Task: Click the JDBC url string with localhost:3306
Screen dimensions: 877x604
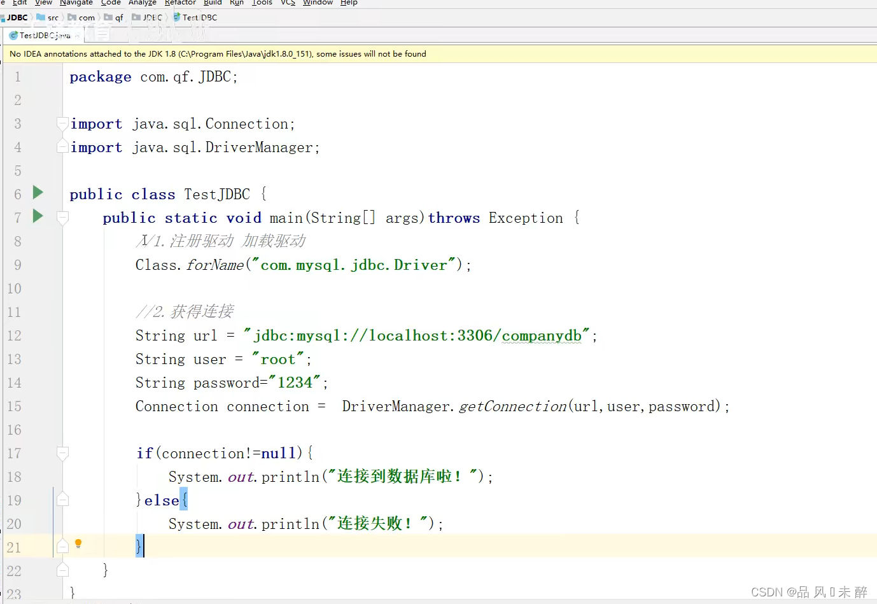Action: (416, 335)
